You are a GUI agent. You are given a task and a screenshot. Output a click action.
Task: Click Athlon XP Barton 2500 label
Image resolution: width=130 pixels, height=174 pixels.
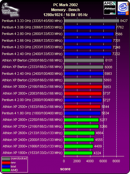click(32, 60)
